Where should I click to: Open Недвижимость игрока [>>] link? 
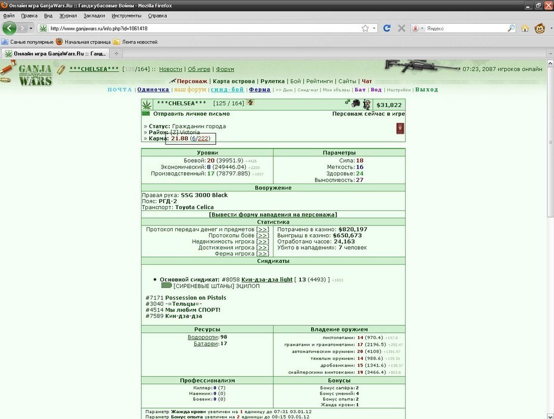click(x=262, y=241)
